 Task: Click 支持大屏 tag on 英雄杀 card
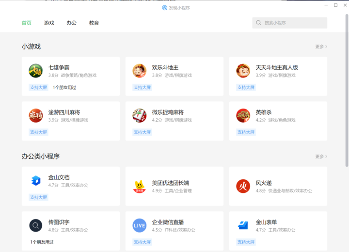246,132
